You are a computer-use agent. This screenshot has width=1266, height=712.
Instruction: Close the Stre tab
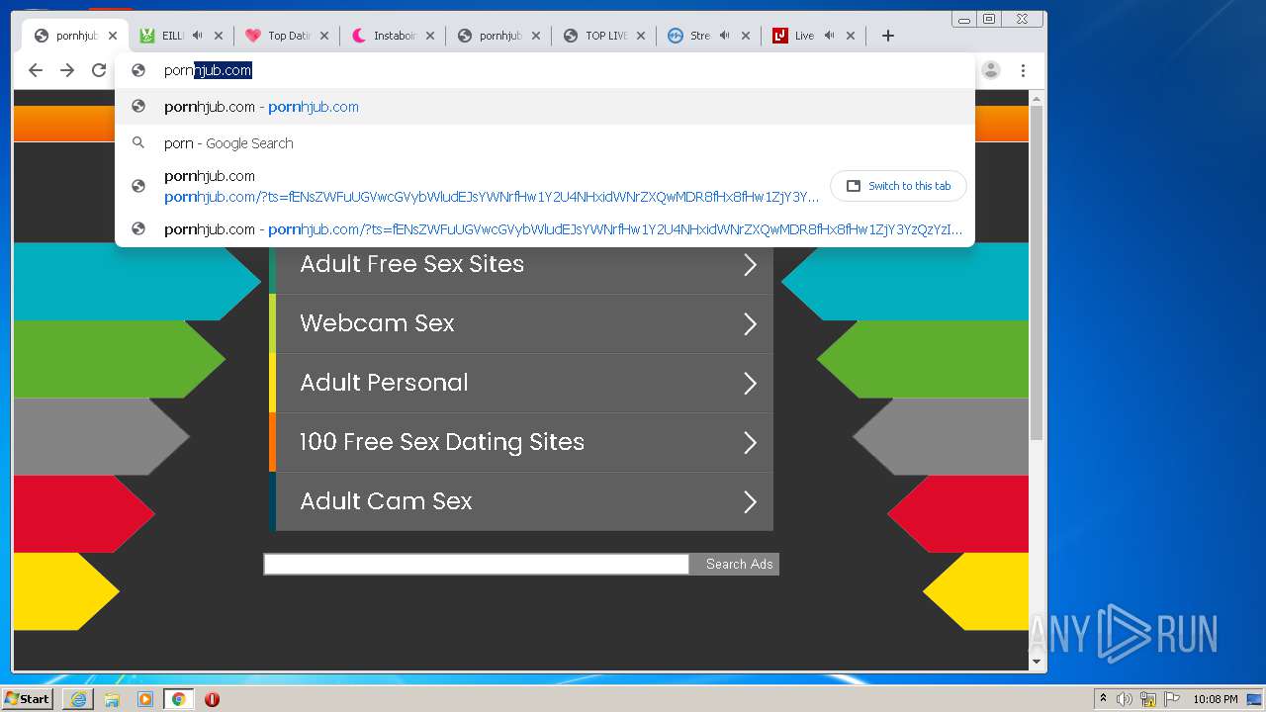point(746,36)
